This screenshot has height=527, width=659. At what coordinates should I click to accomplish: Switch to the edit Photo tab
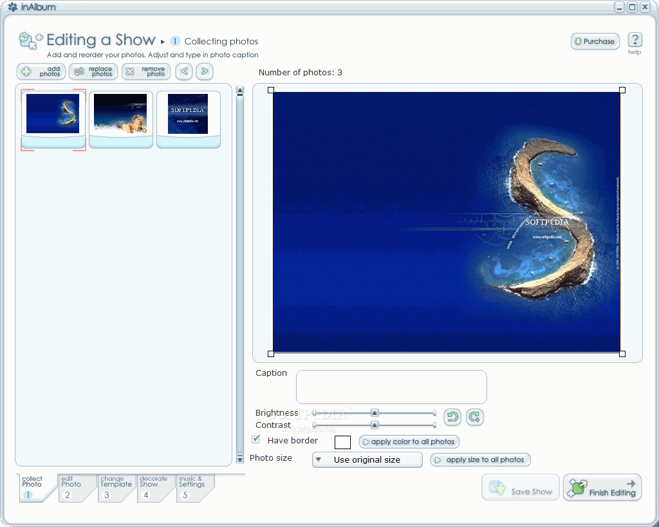77,488
